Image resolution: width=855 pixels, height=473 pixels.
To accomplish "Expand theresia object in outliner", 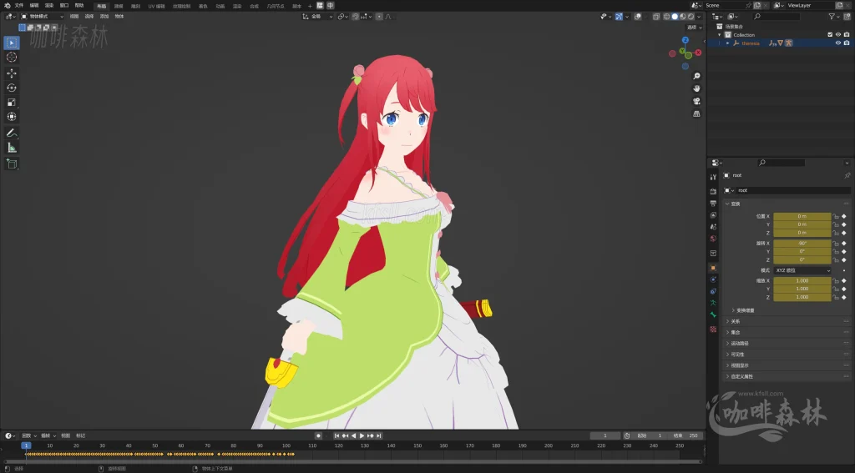I will point(728,43).
